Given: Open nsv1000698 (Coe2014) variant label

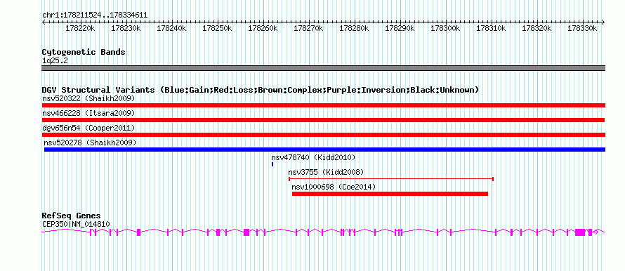Looking at the screenshot, I should 334,187.
